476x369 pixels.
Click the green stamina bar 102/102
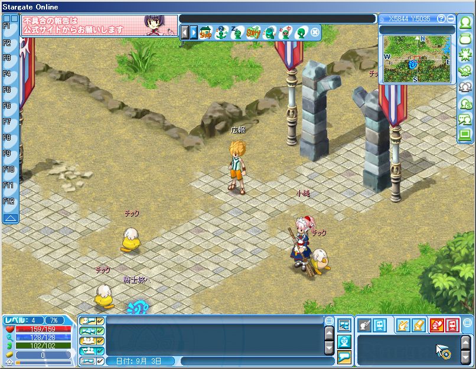[43, 345]
